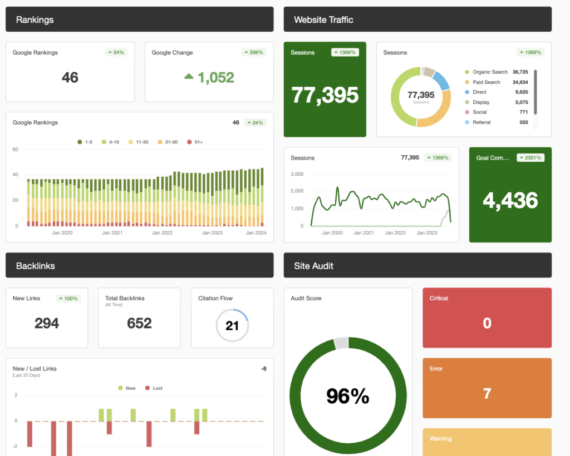Click the Citation Flow gauge showing 21
This screenshot has width=570, height=456.
coord(232,325)
